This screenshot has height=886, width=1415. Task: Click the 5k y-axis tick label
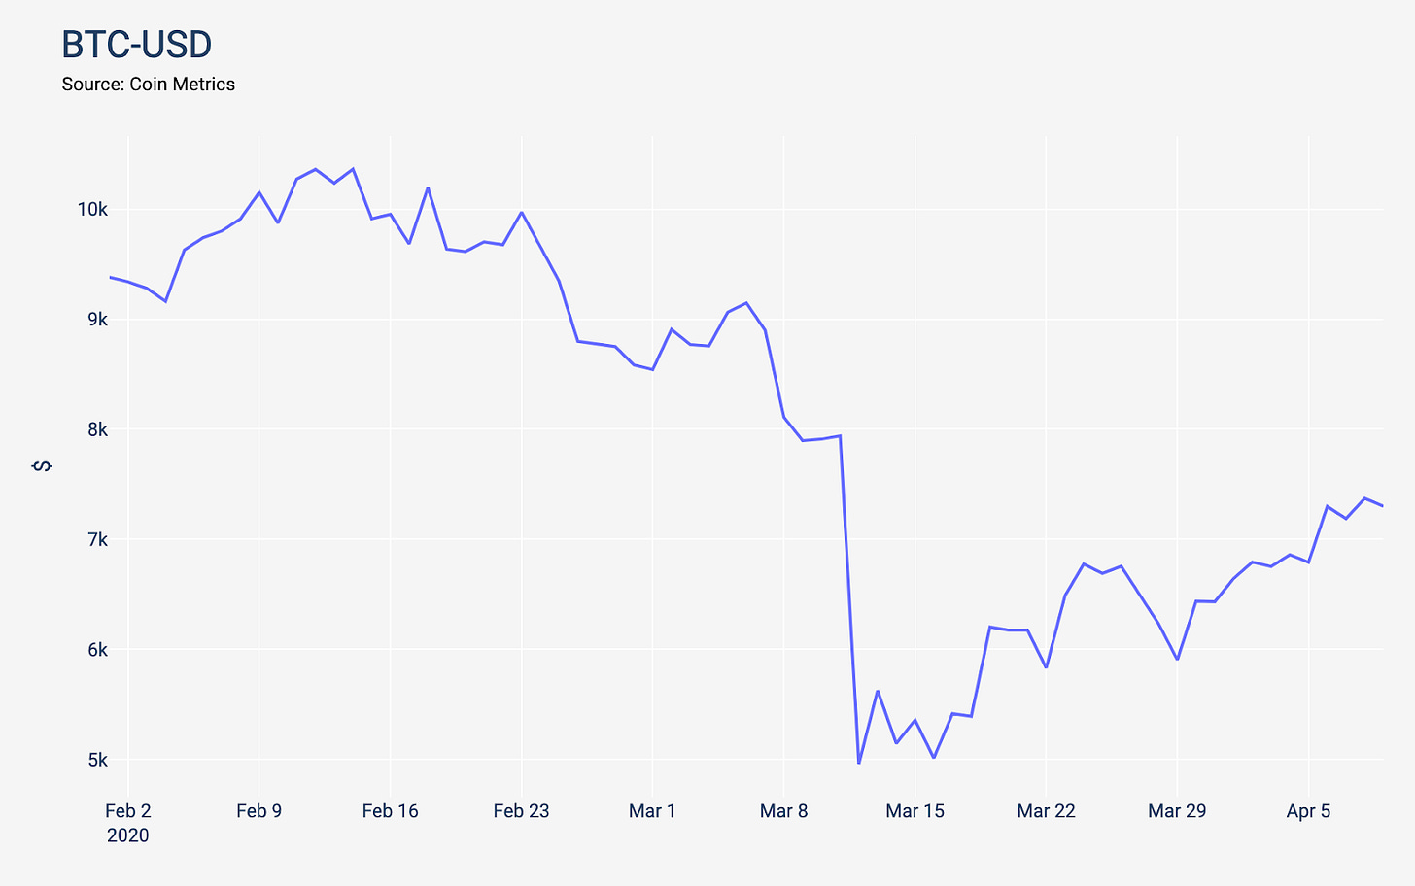tap(97, 760)
